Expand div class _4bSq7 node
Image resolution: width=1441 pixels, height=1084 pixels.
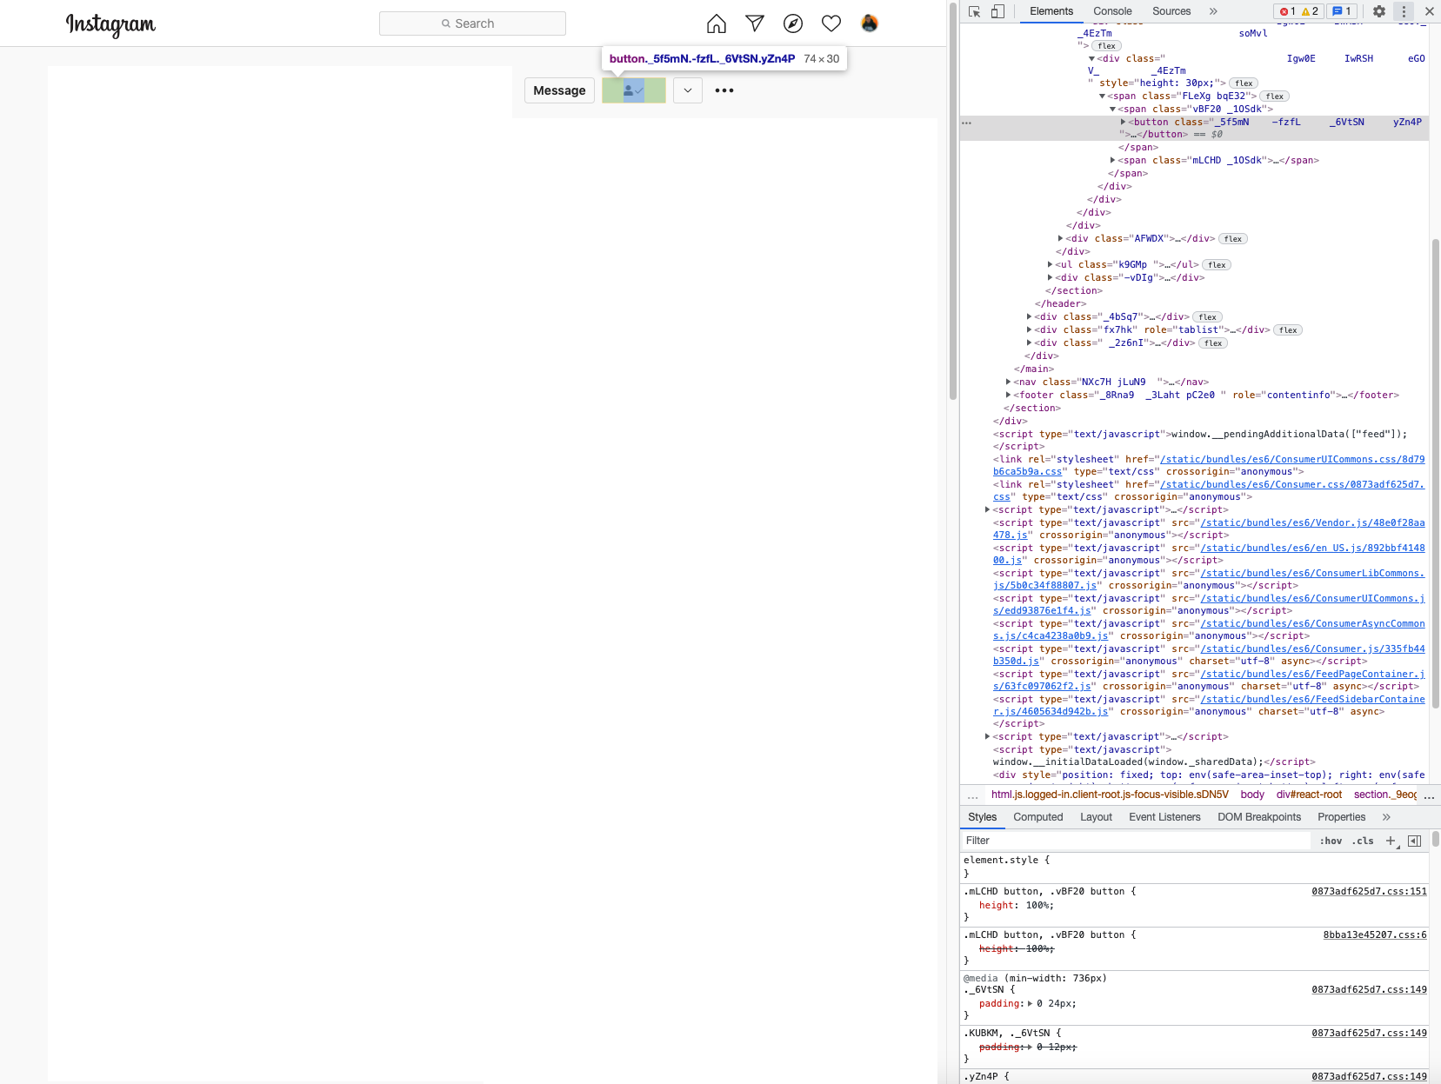(1029, 316)
